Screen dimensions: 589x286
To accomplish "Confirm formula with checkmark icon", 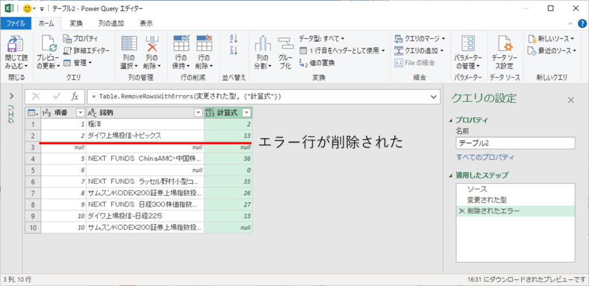I will 57,96.
